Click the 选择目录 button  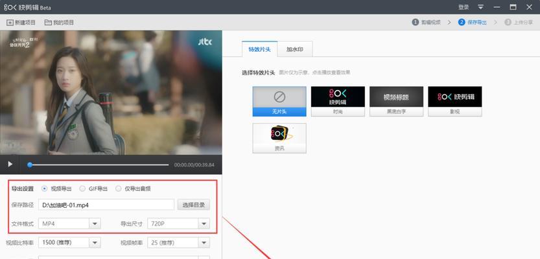click(x=194, y=205)
